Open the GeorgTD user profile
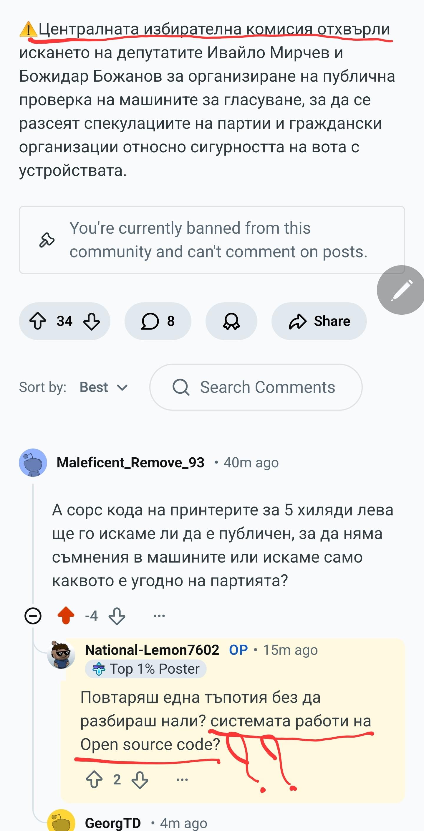The width and height of the screenshot is (424, 831). (113, 823)
